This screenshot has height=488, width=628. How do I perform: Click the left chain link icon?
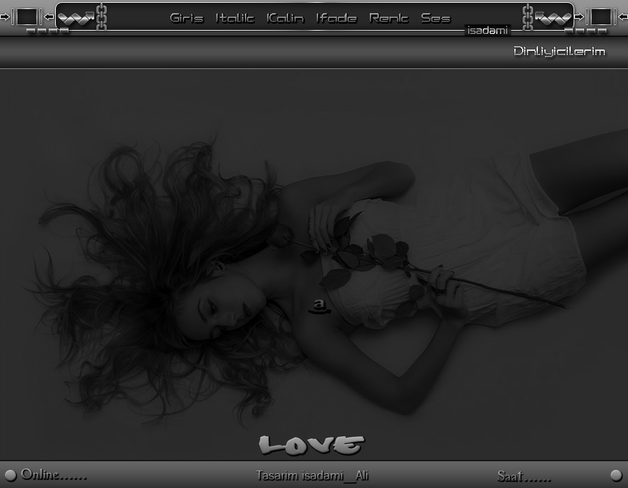click(101, 16)
